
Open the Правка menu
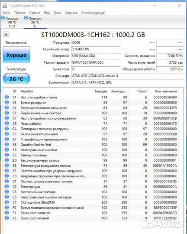point(20,13)
